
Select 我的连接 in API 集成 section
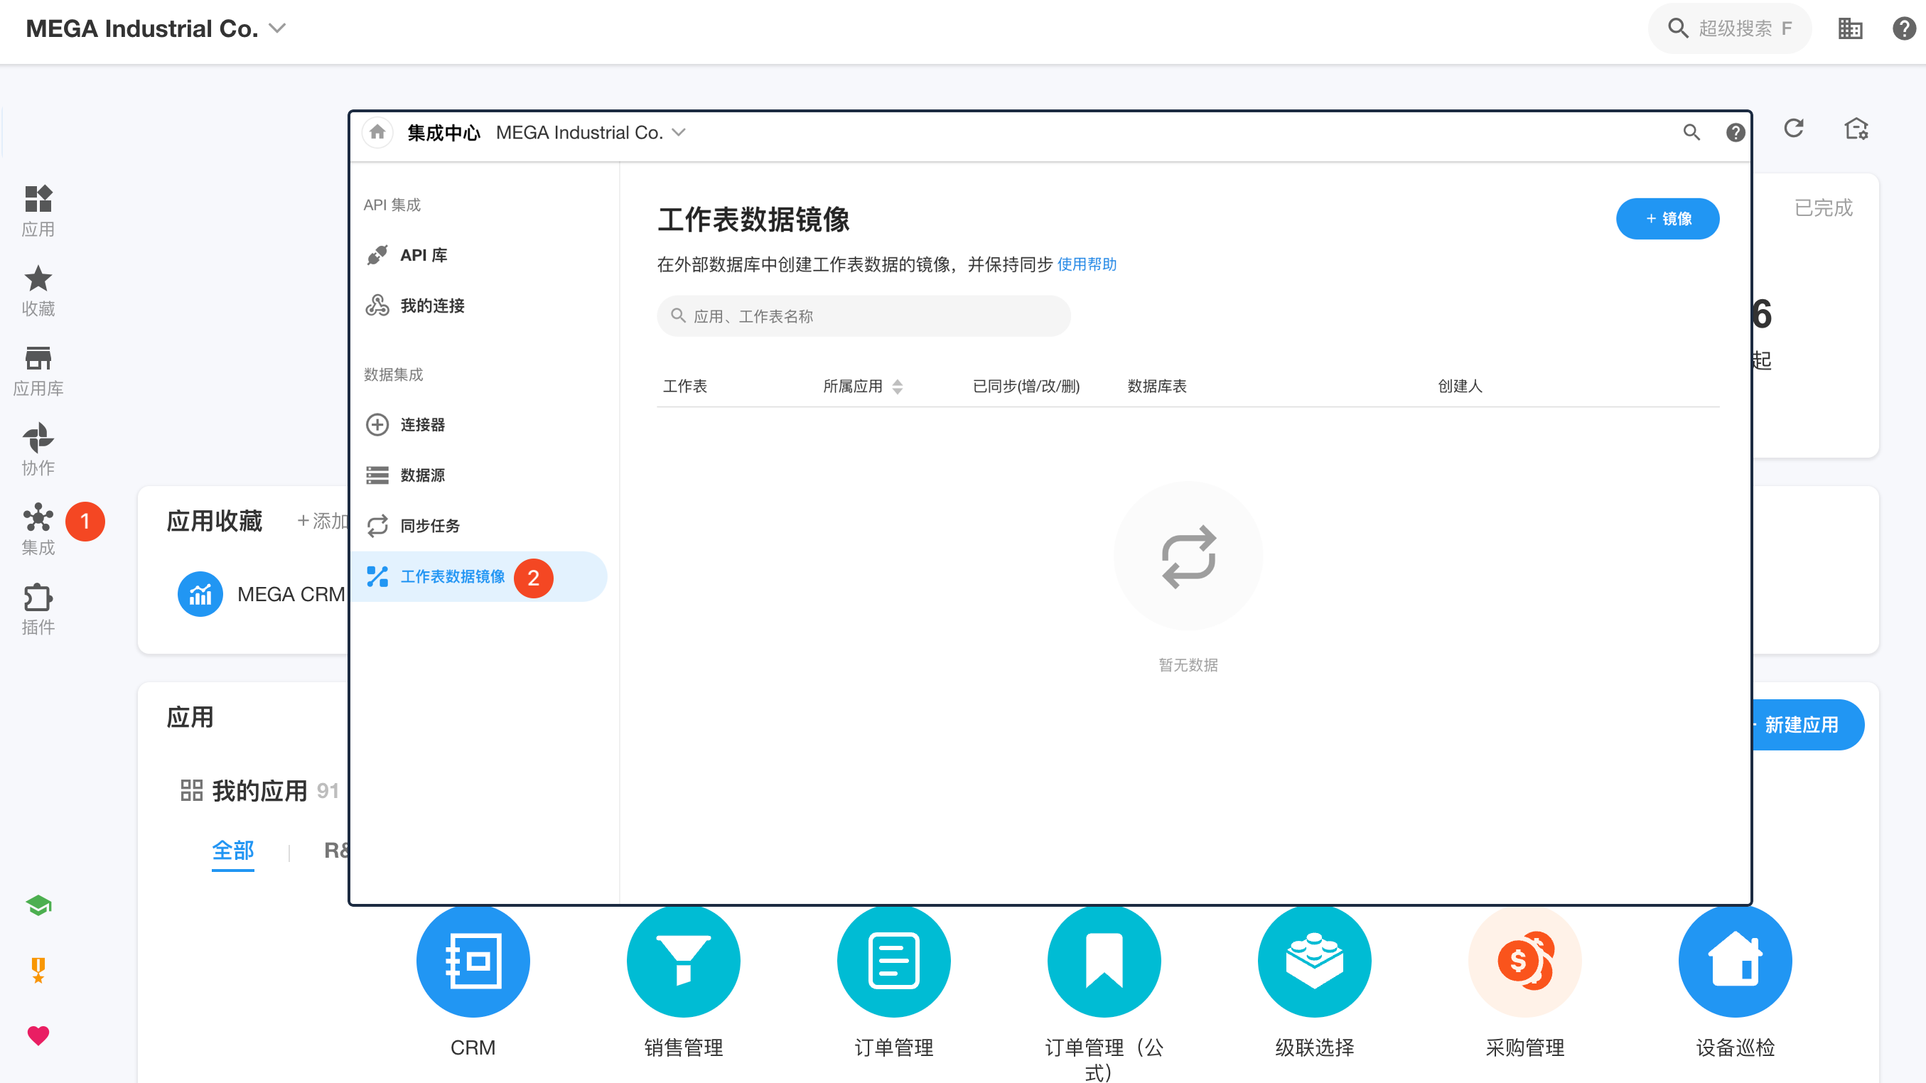[x=432, y=306]
